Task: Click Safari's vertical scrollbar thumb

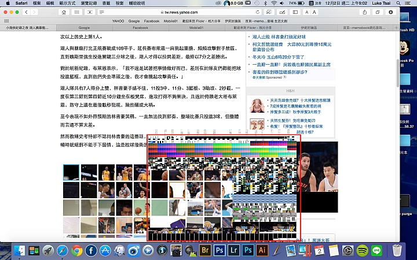Action: tap(398, 73)
